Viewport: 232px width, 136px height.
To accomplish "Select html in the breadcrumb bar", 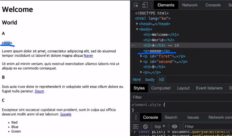I will (137, 80).
